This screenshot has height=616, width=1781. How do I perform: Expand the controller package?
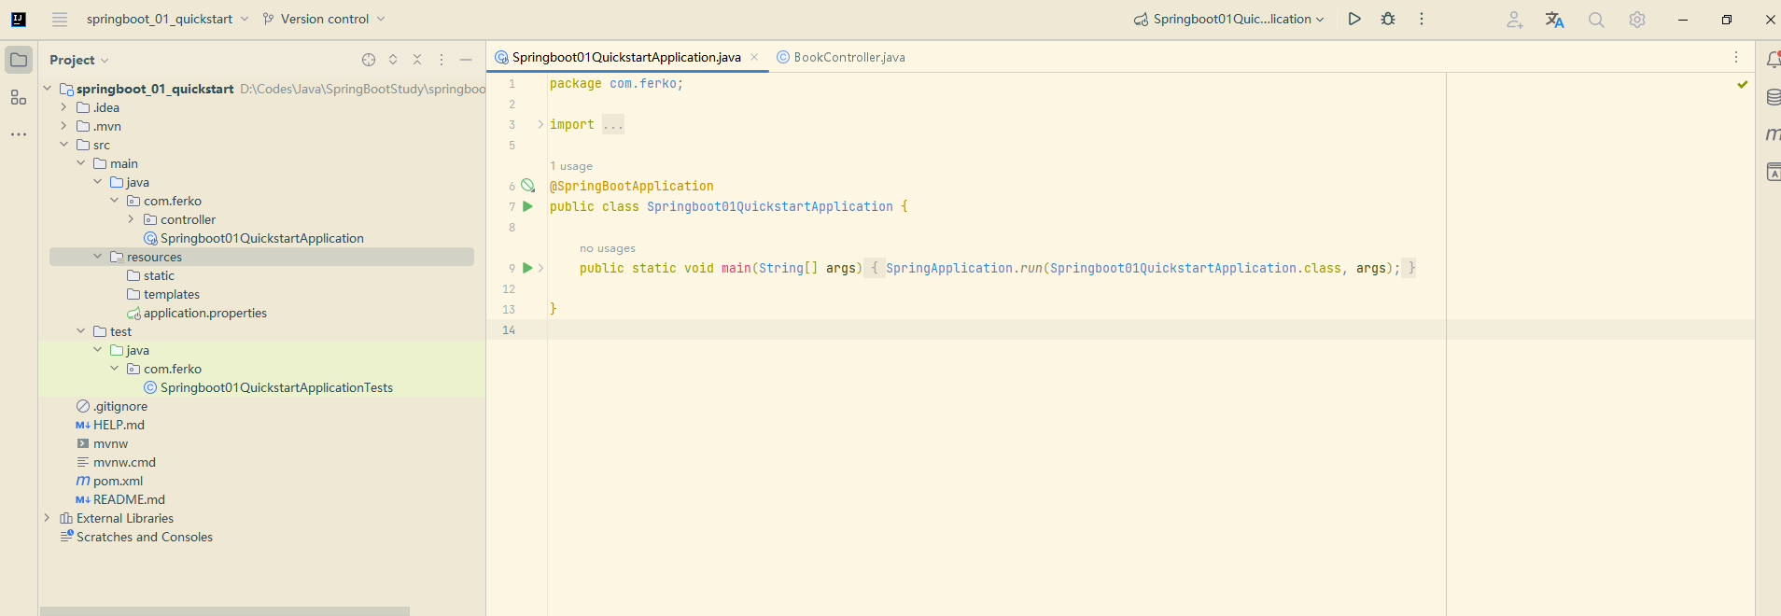click(131, 219)
